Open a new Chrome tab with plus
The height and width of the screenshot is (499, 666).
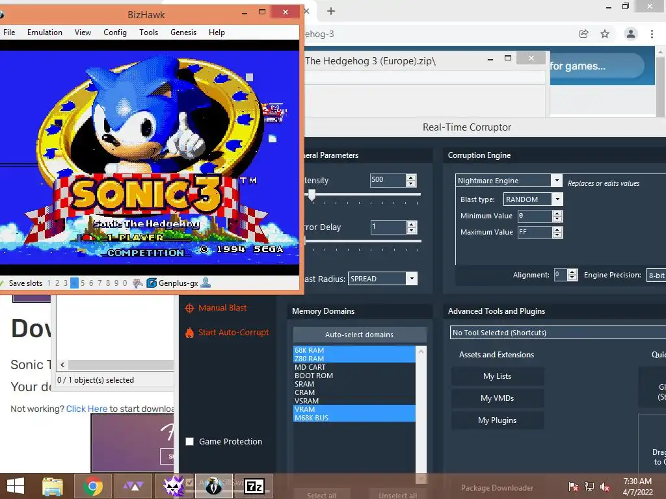331,12
